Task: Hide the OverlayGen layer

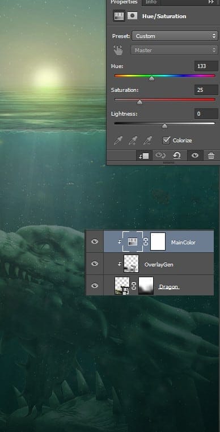Action: (x=95, y=264)
